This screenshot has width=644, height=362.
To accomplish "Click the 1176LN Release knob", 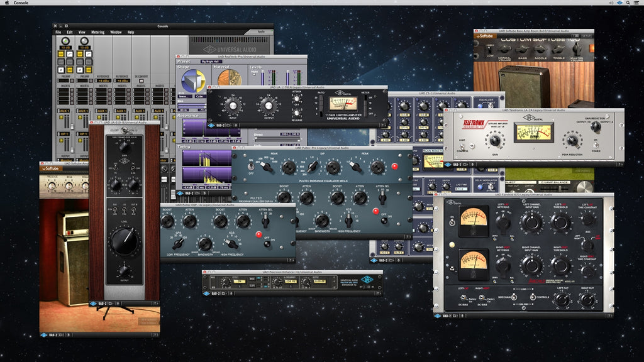I will point(297,113).
